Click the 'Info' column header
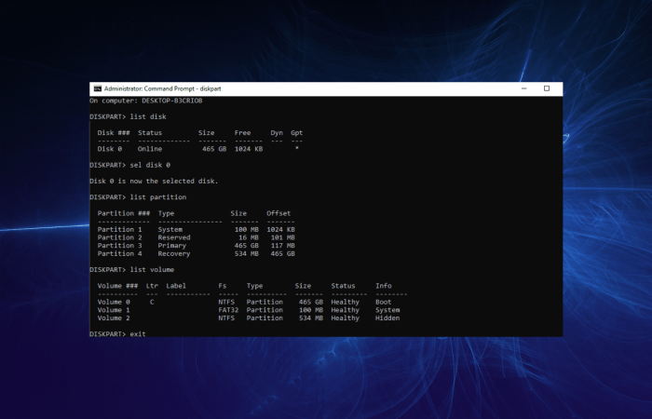 point(384,286)
